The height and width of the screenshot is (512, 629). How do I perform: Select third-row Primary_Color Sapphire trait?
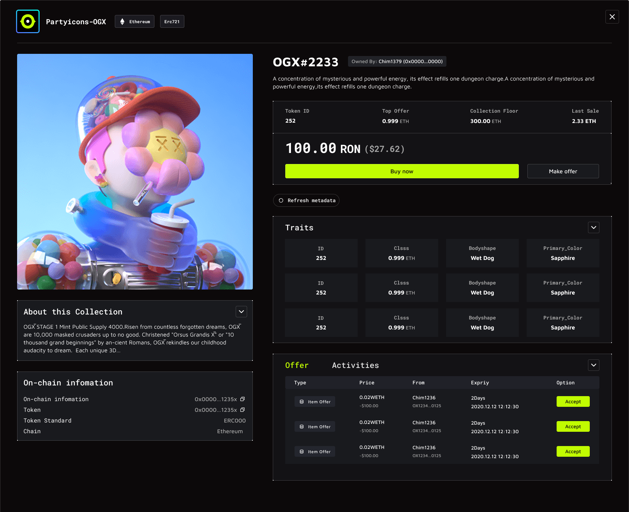(563, 323)
